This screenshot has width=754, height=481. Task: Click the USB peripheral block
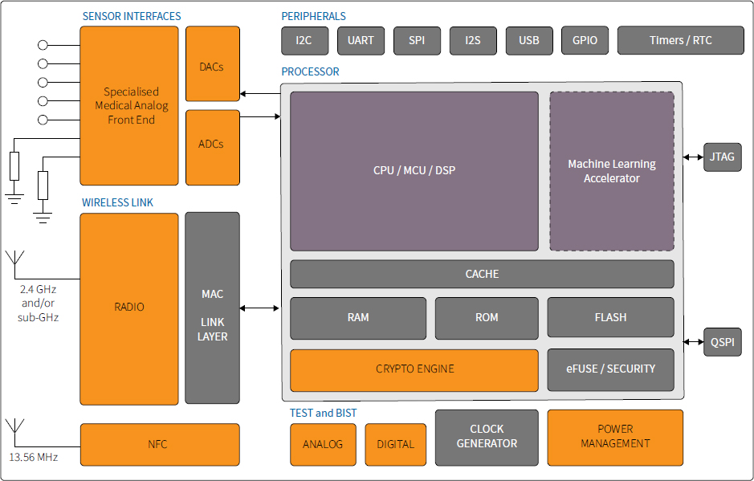point(529,40)
